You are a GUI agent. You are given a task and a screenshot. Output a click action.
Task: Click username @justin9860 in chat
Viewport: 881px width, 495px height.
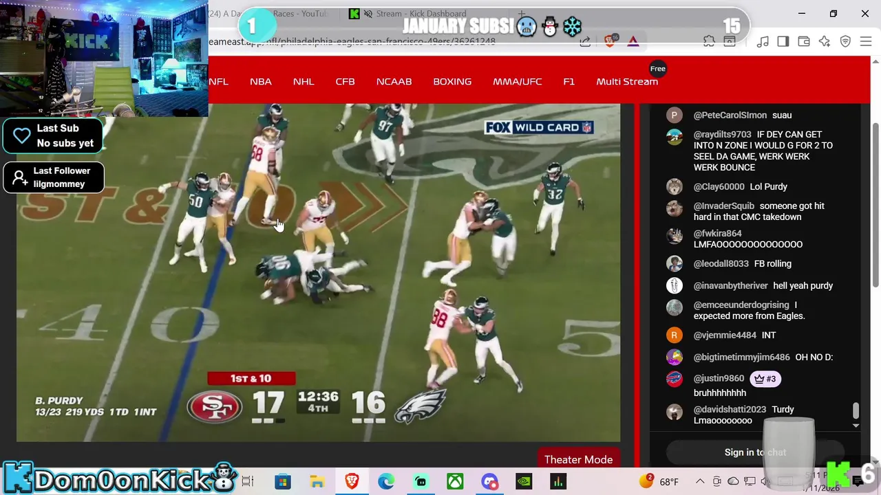[719, 378]
